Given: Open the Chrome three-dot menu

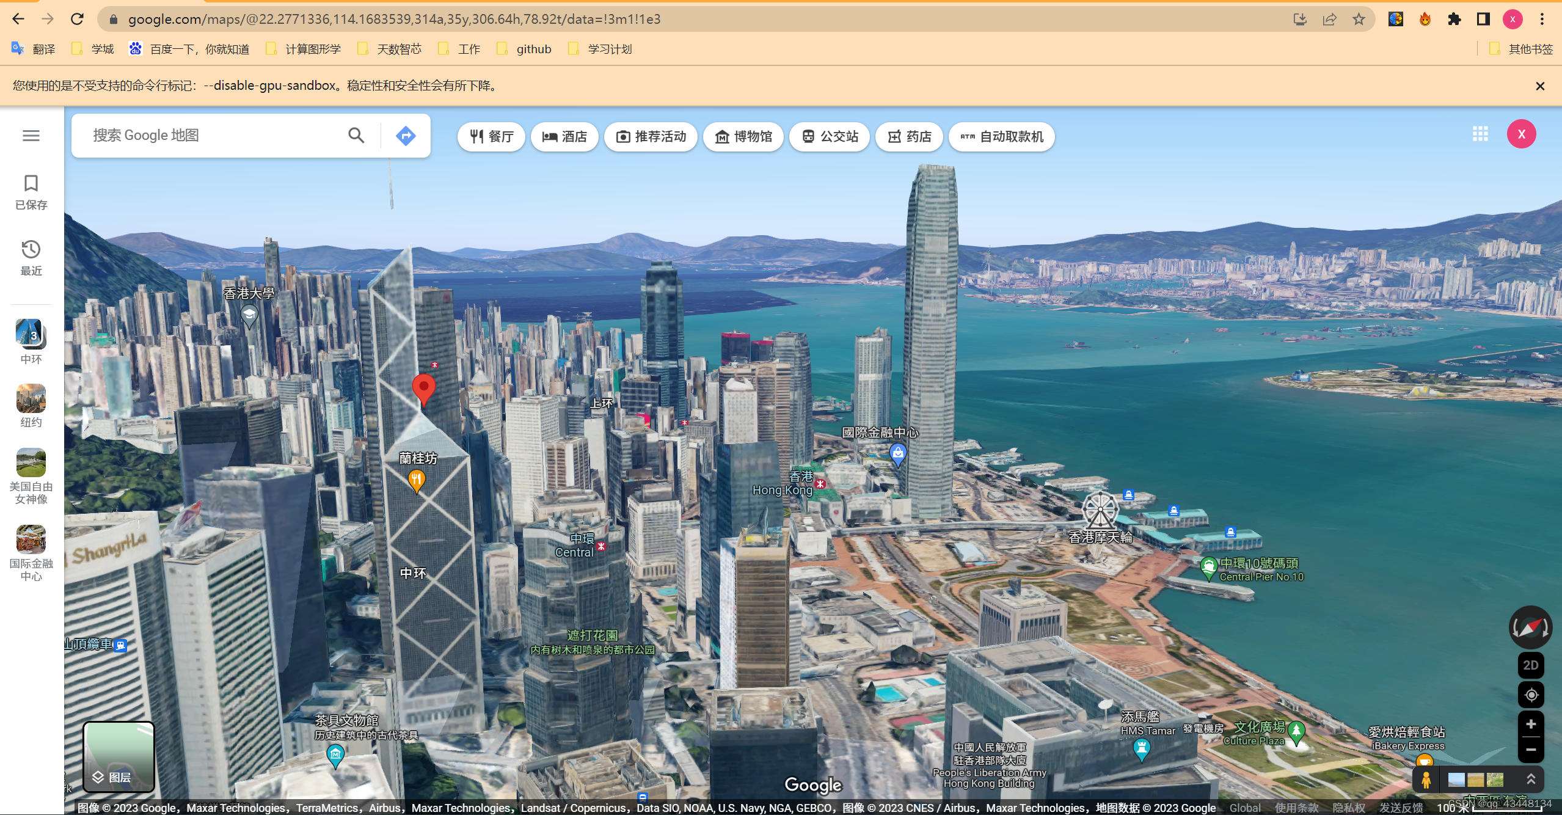Looking at the screenshot, I should pos(1542,20).
